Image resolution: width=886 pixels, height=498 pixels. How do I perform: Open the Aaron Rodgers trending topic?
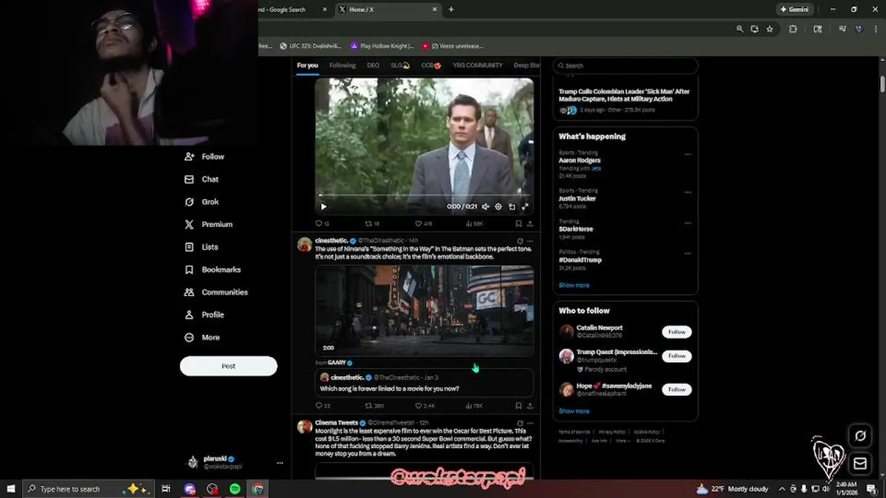[x=579, y=160]
